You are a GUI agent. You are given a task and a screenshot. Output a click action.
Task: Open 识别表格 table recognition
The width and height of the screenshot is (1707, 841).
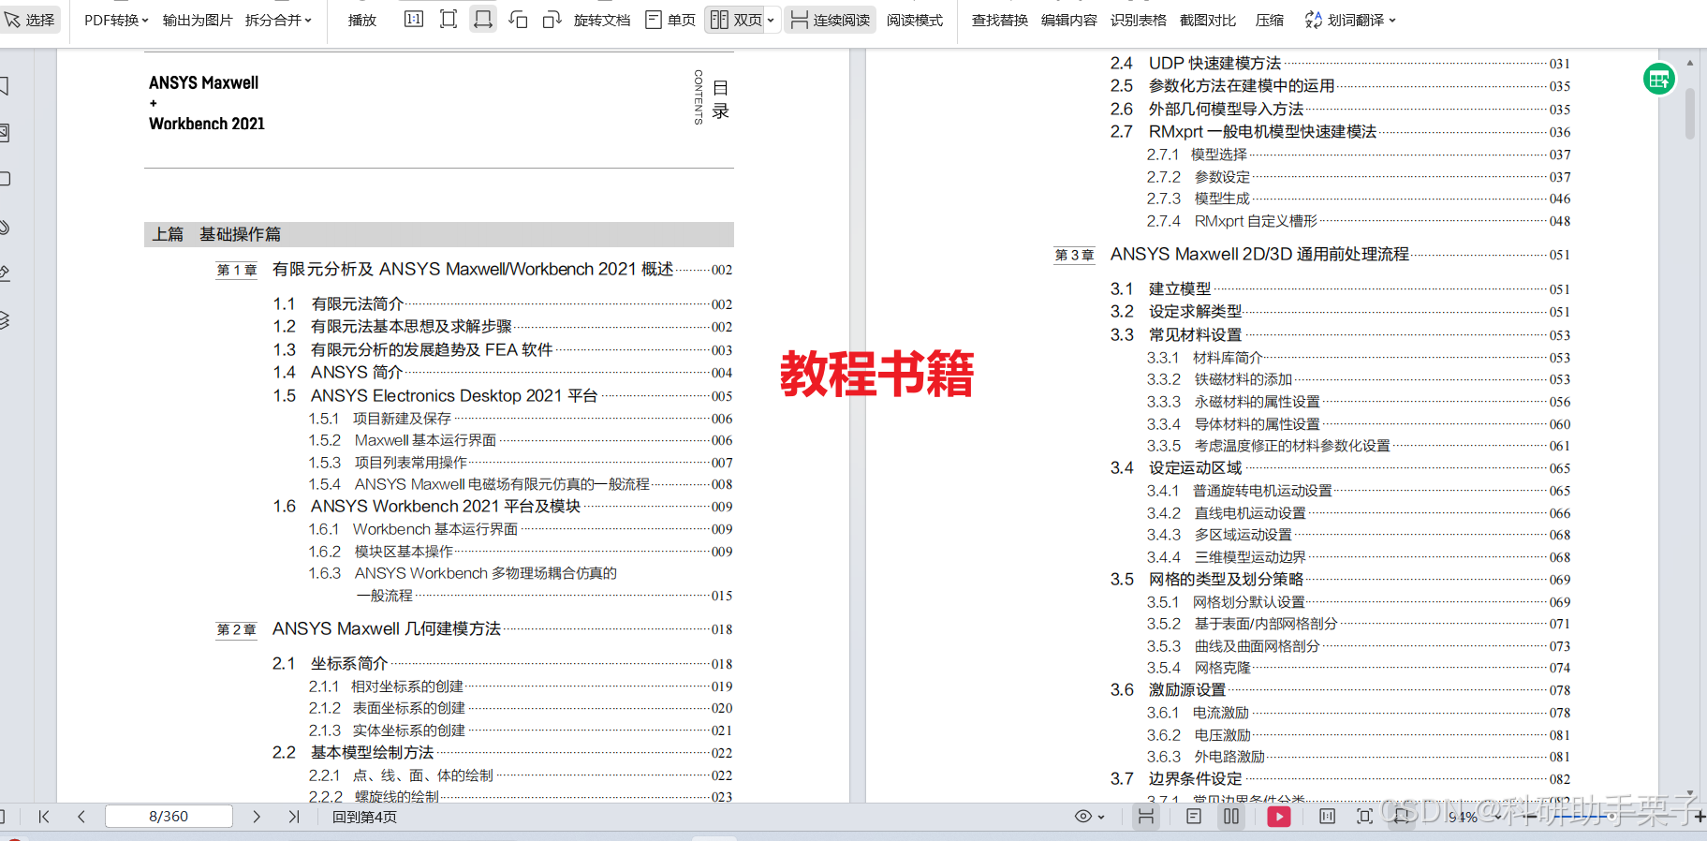pos(1139,20)
